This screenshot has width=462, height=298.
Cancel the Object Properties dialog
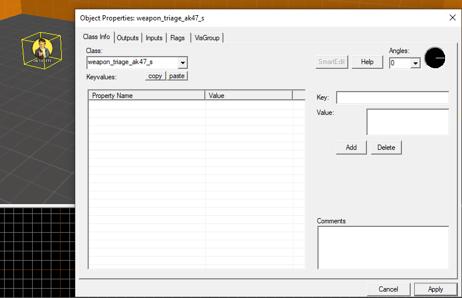[x=388, y=289]
